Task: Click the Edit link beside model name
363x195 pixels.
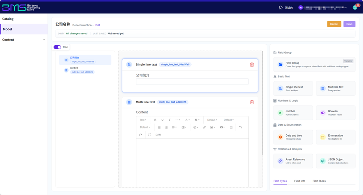Action: (x=97, y=25)
